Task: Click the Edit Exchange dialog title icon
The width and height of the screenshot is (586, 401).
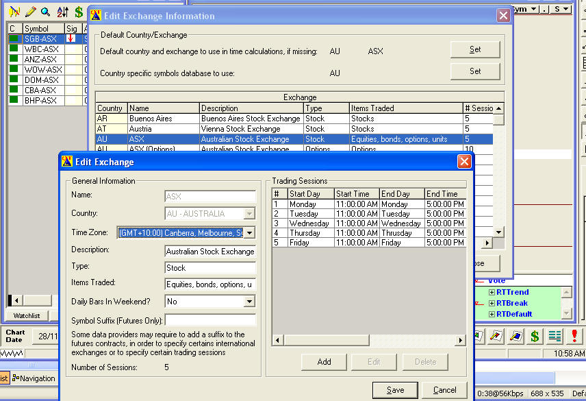Action: 67,162
